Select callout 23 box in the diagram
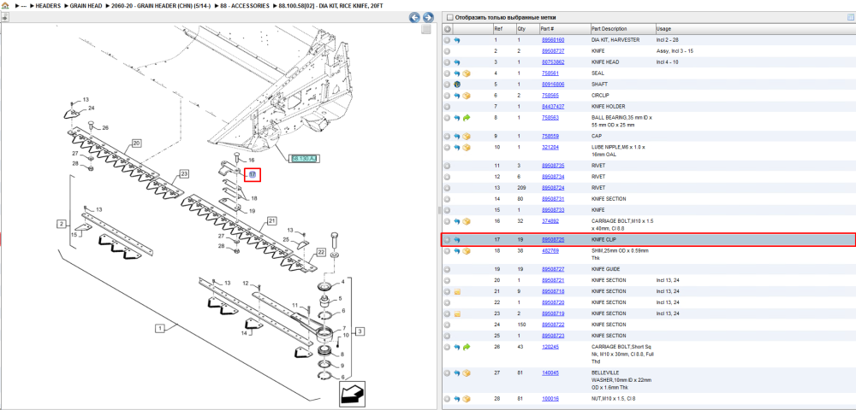This screenshot has width=856, height=410. (x=184, y=174)
